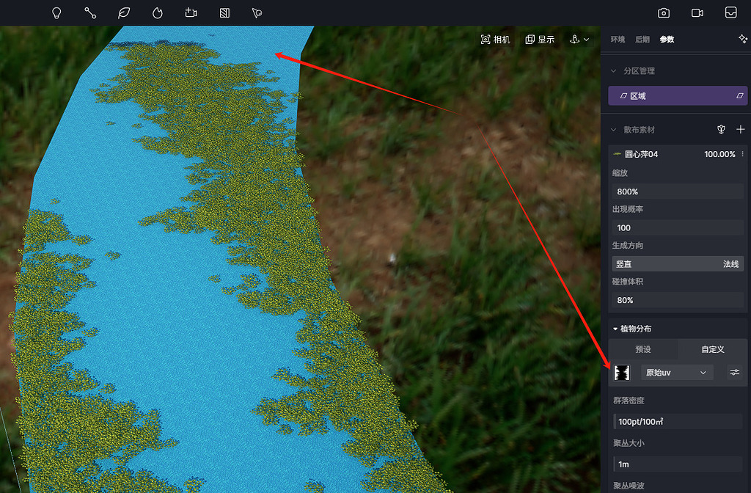This screenshot has width=751, height=493.
Task: Open the distribution map adjustment sliders icon
Action: tap(734, 373)
